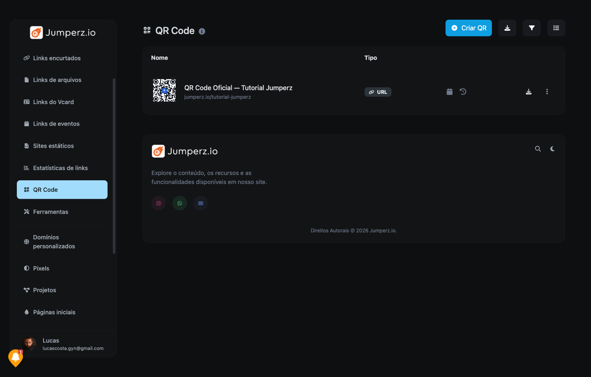The width and height of the screenshot is (591, 377).
Task: Open the three-dot menu for the Tutorial Jumperz row
Action: [547, 92]
